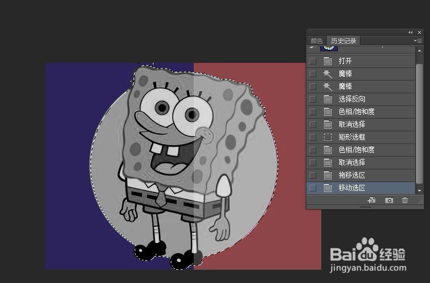Set history brush source on 打开 step
430x283 pixels.
click(x=313, y=61)
